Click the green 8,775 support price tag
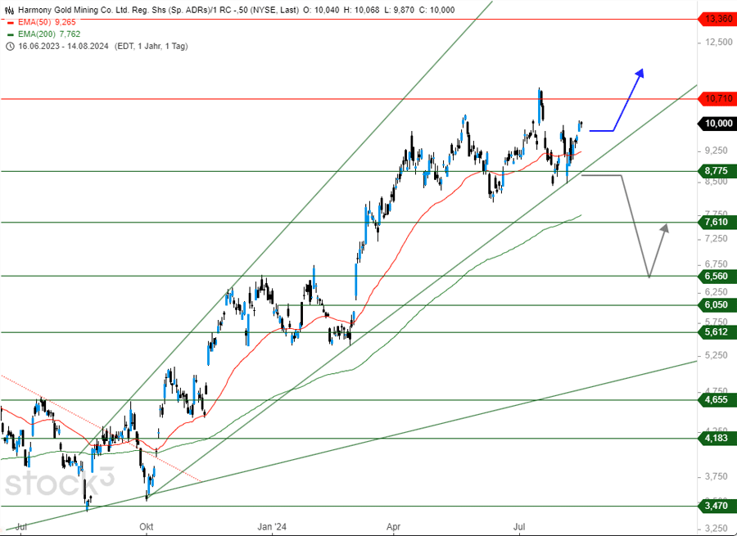Screen dimensions: 737x536 pos(718,171)
